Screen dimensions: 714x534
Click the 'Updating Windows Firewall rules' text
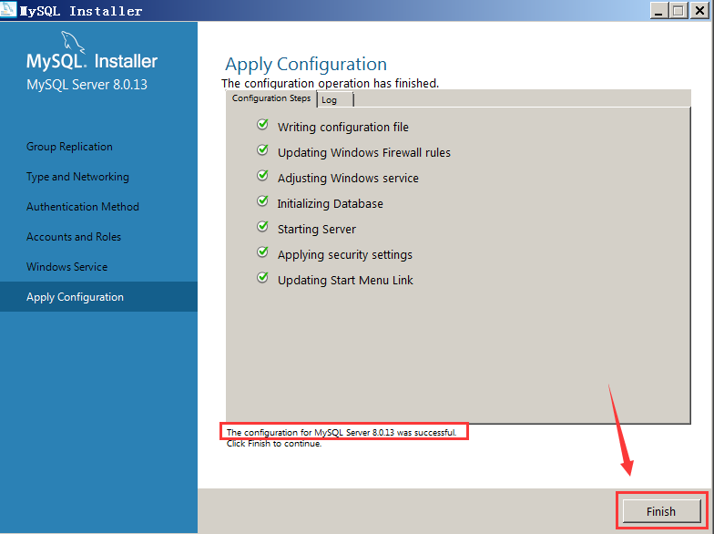(364, 153)
